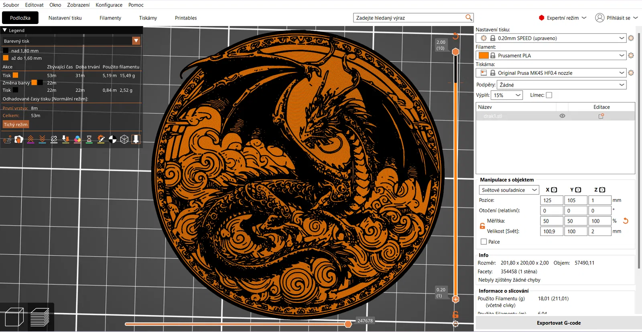The height and width of the screenshot is (332, 642).
Task: Open the Editovat menu
Action: coord(35,5)
